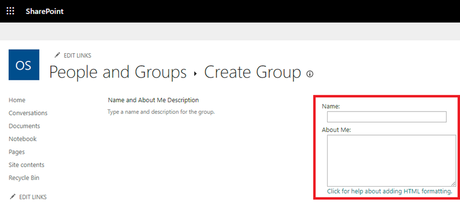Click the About Me text area resize handle
The height and width of the screenshot is (202, 460).
453,184
